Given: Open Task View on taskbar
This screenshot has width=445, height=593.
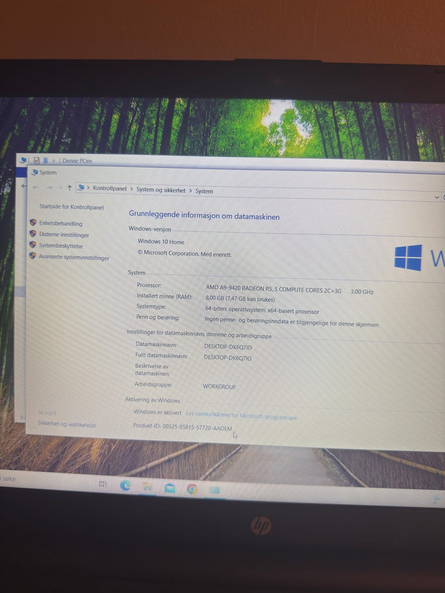Looking at the screenshot, I should pos(103,484).
